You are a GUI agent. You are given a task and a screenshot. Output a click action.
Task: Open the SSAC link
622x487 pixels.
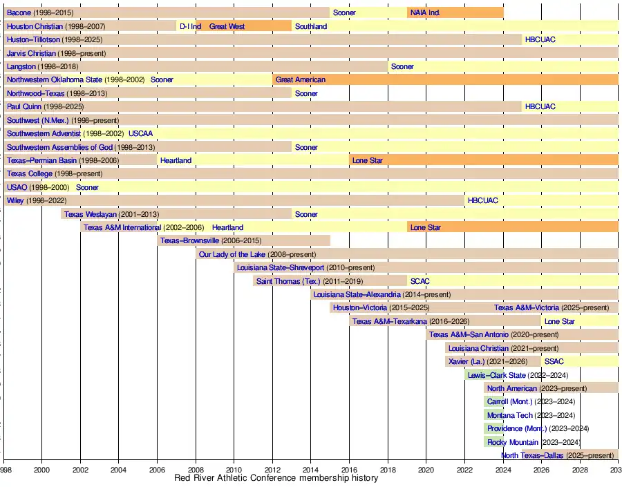pyautogui.click(x=554, y=362)
